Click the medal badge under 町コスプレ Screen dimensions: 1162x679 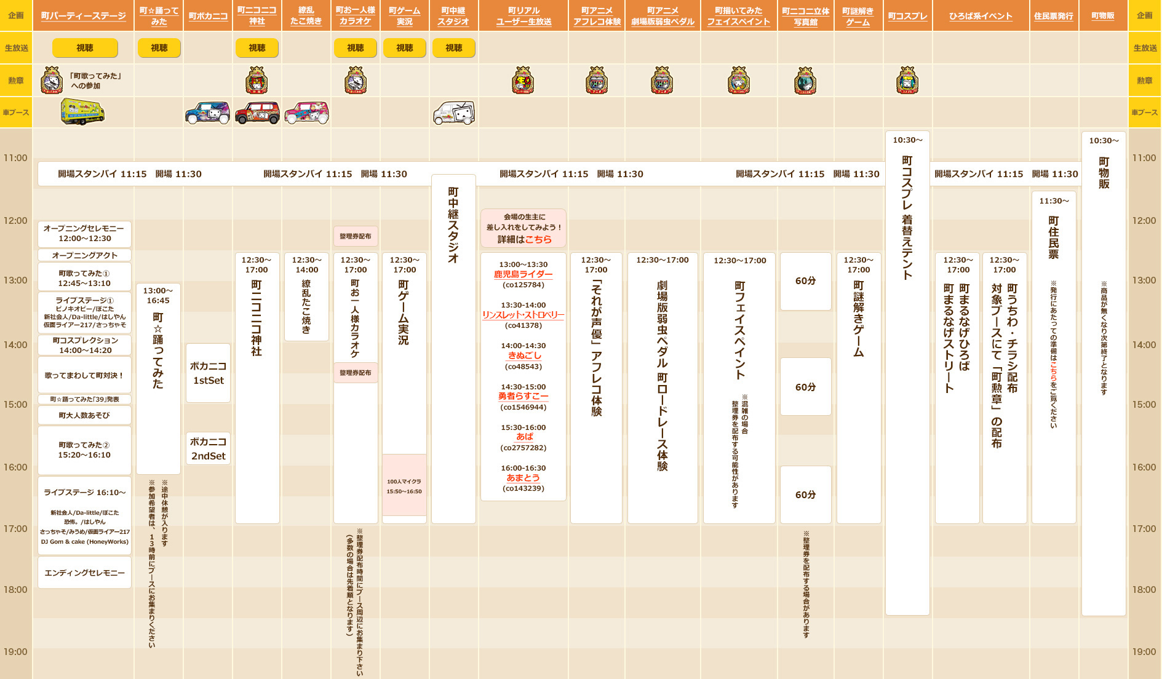coord(907,81)
